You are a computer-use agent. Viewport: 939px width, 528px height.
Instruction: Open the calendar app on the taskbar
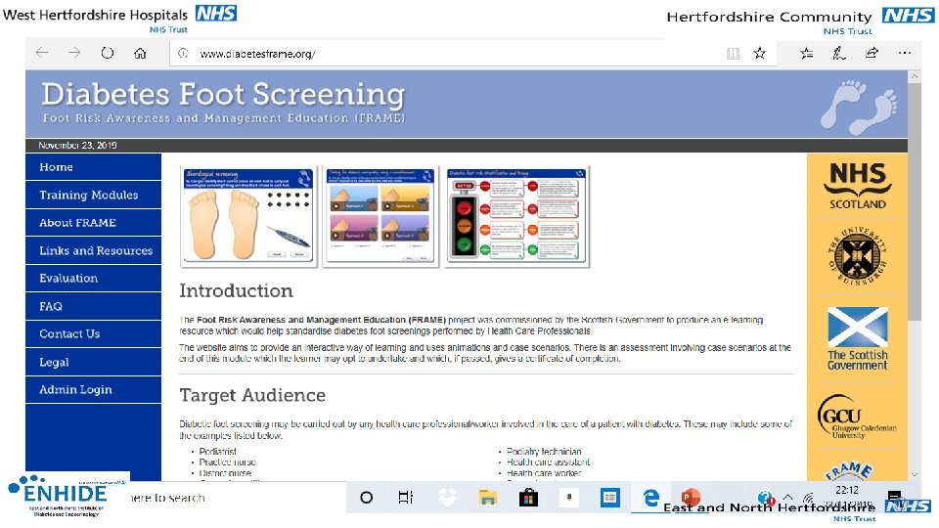[609, 498]
